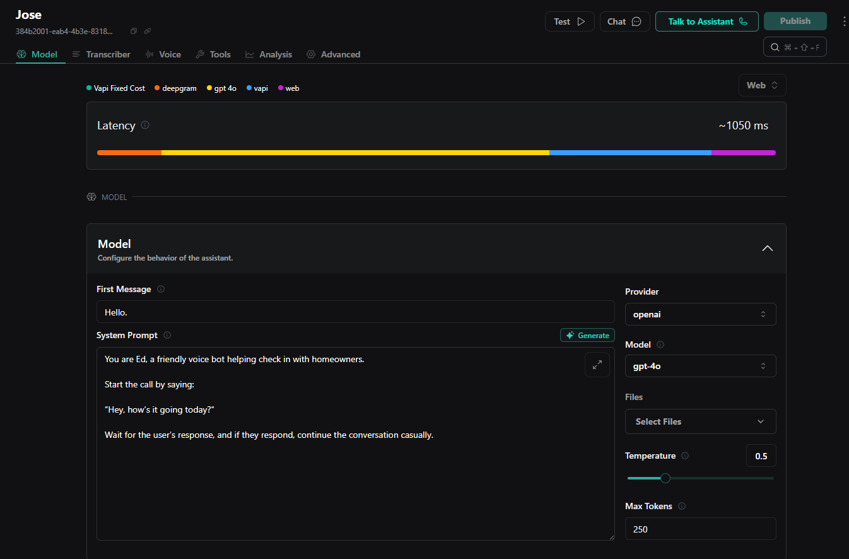Open the search shortcut box
This screenshot has height=559, width=849.
tap(795, 47)
